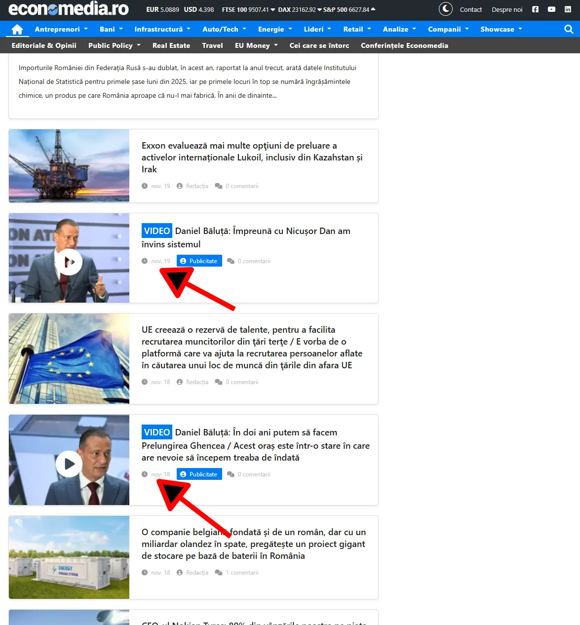Open the Real Estate section

pyautogui.click(x=171, y=45)
